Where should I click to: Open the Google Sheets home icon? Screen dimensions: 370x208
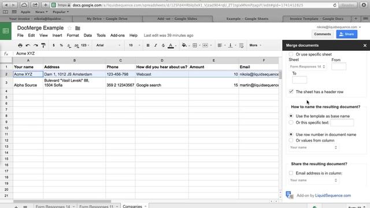click(x=6, y=31)
